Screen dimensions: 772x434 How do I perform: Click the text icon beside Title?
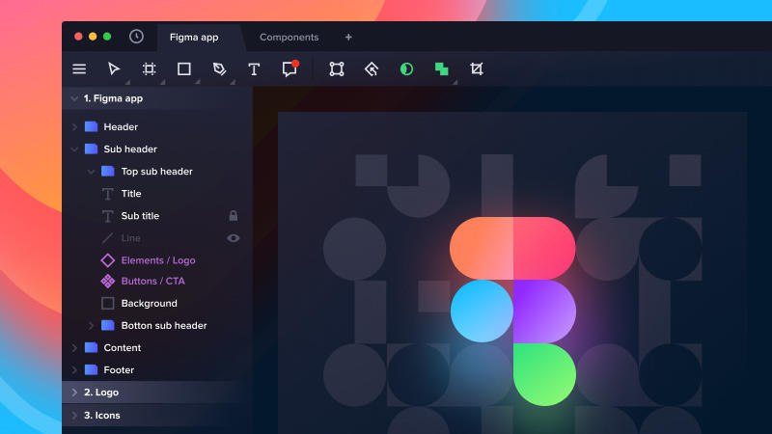(108, 194)
